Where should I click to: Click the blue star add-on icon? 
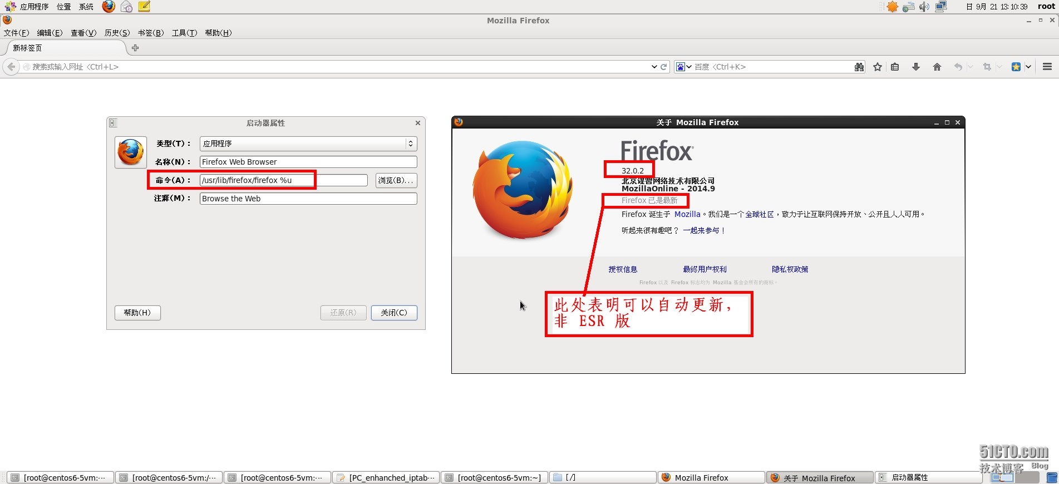point(1016,67)
